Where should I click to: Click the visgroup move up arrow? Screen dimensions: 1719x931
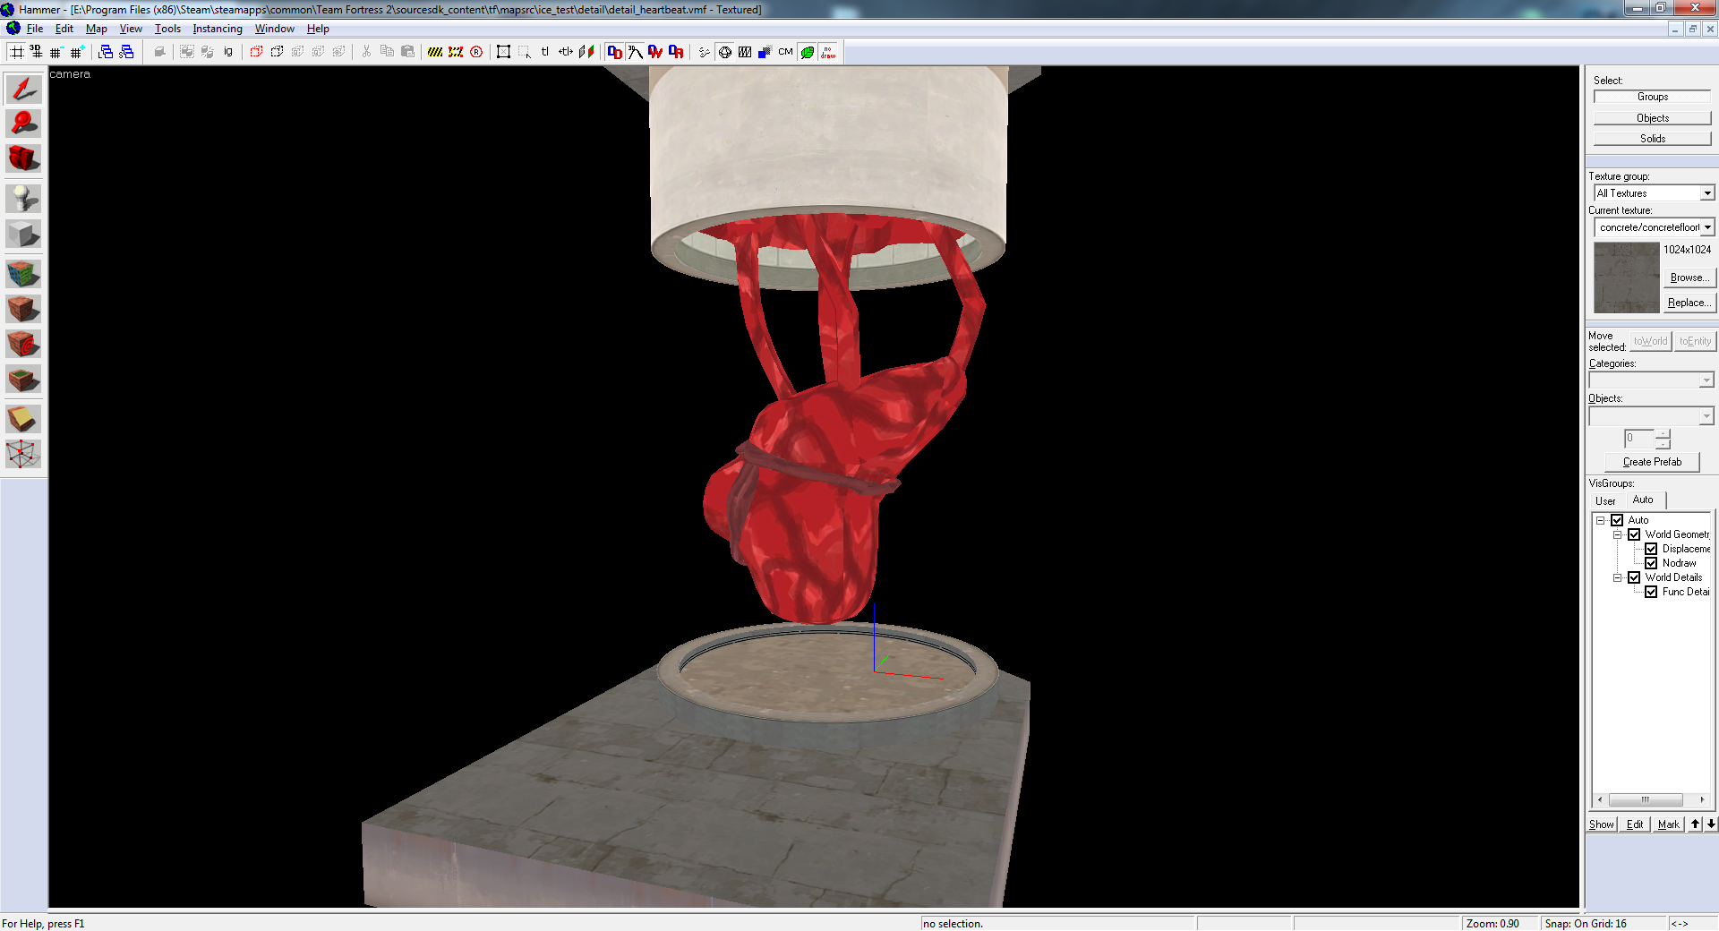pos(1695,824)
